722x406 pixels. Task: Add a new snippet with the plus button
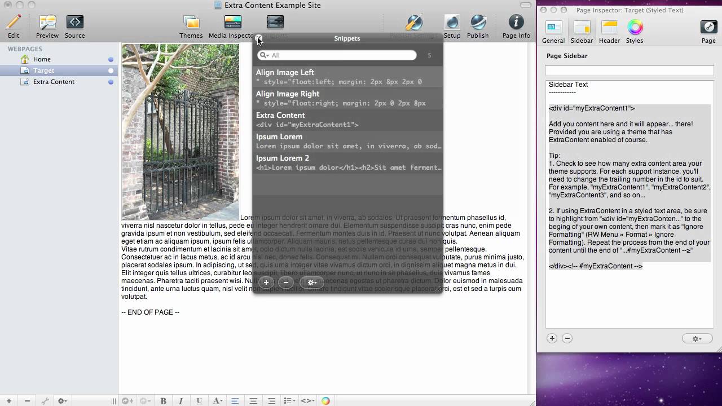[x=266, y=283]
